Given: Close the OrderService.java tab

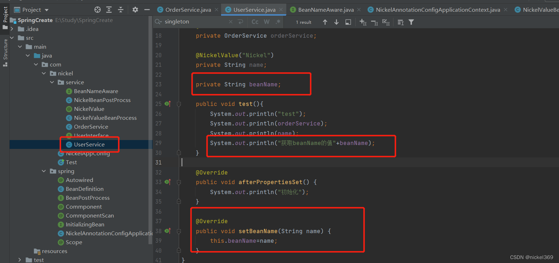Looking at the screenshot, I should click(x=216, y=10).
